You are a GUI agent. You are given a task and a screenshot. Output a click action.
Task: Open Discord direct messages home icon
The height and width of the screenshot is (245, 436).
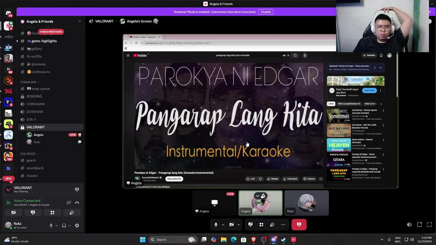pyautogui.click(x=9, y=13)
